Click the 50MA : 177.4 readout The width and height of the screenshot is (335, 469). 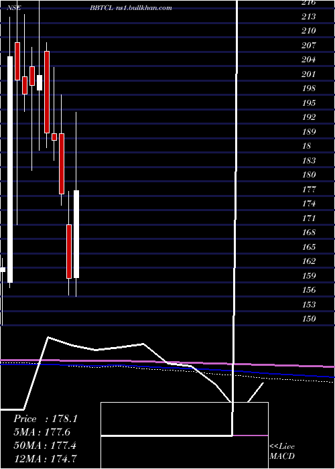tap(45, 446)
